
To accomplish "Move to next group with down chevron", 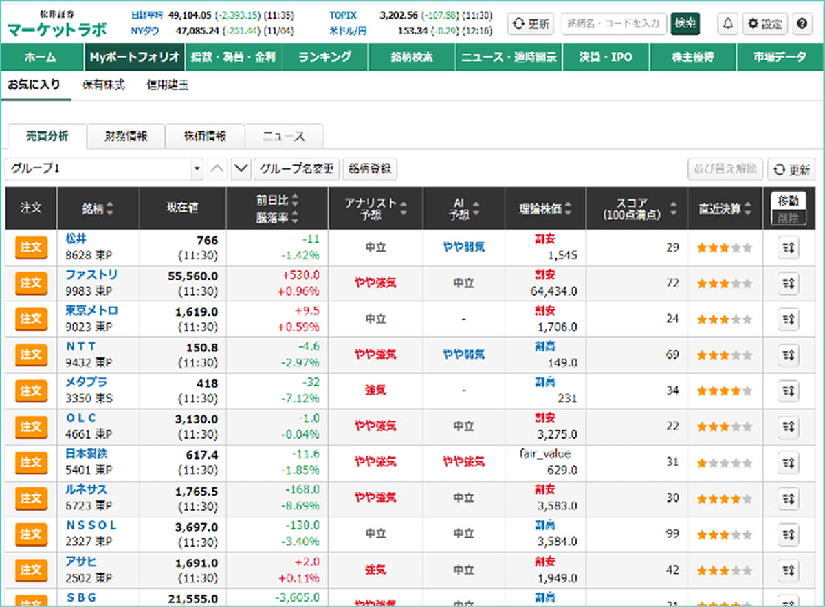I will pyautogui.click(x=241, y=169).
